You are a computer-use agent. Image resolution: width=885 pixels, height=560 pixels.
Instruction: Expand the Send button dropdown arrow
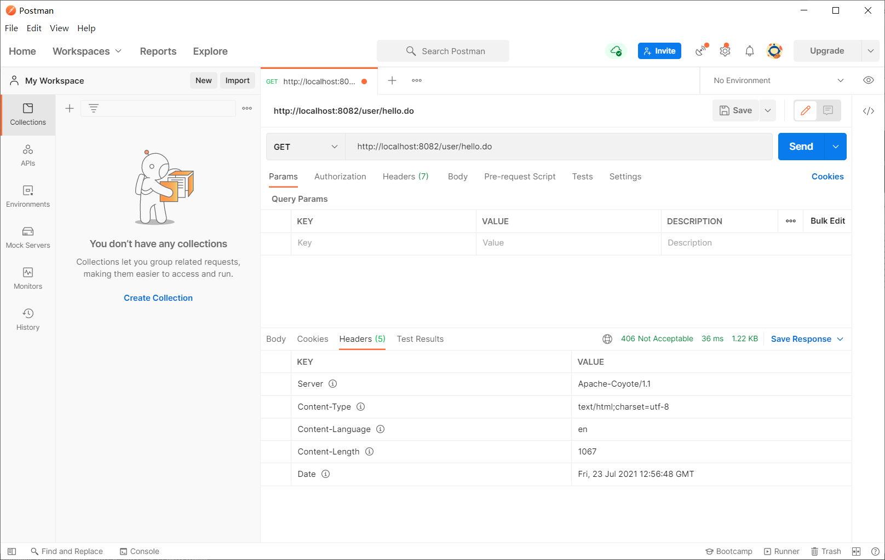pos(836,147)
